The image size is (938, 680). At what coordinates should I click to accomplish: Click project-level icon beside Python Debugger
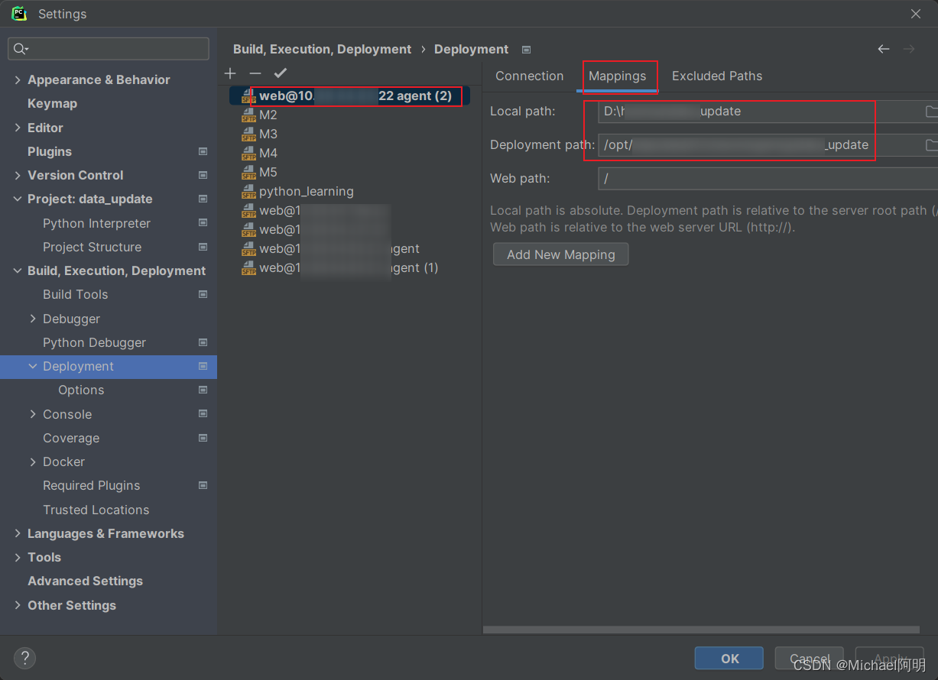coord(203,342)
